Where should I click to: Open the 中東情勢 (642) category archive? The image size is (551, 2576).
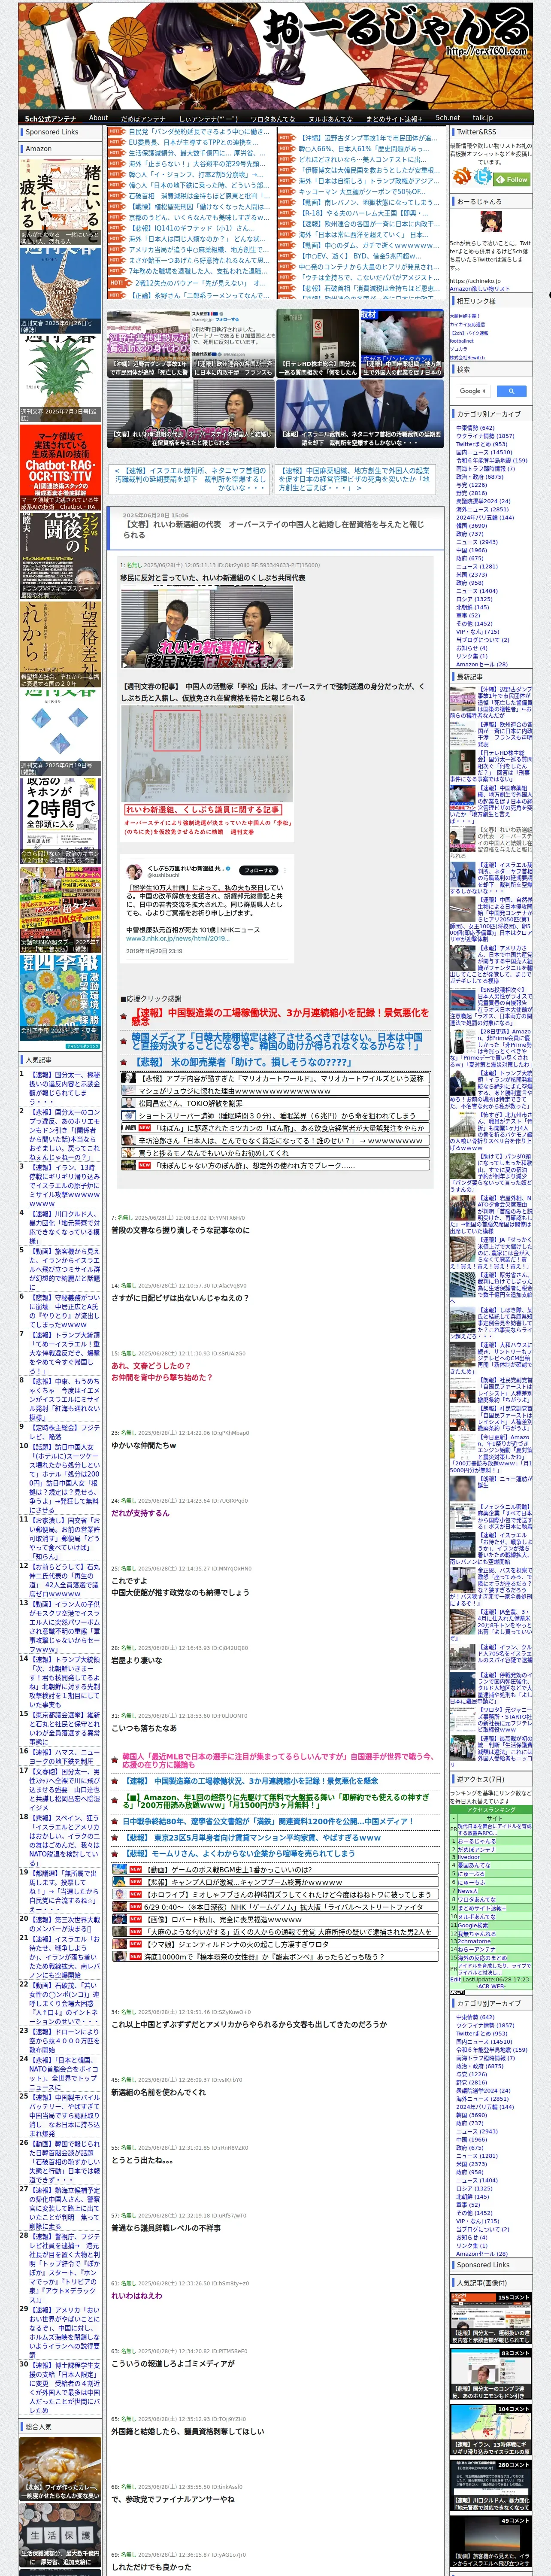click(475, 428)
